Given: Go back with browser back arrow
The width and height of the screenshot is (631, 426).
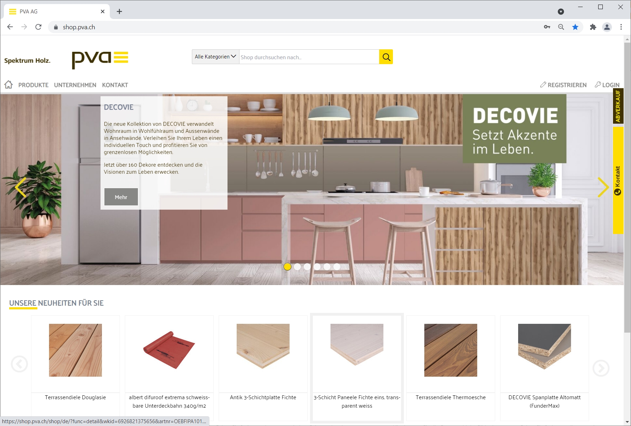Looking at the screenshot, I should (10, 27).
